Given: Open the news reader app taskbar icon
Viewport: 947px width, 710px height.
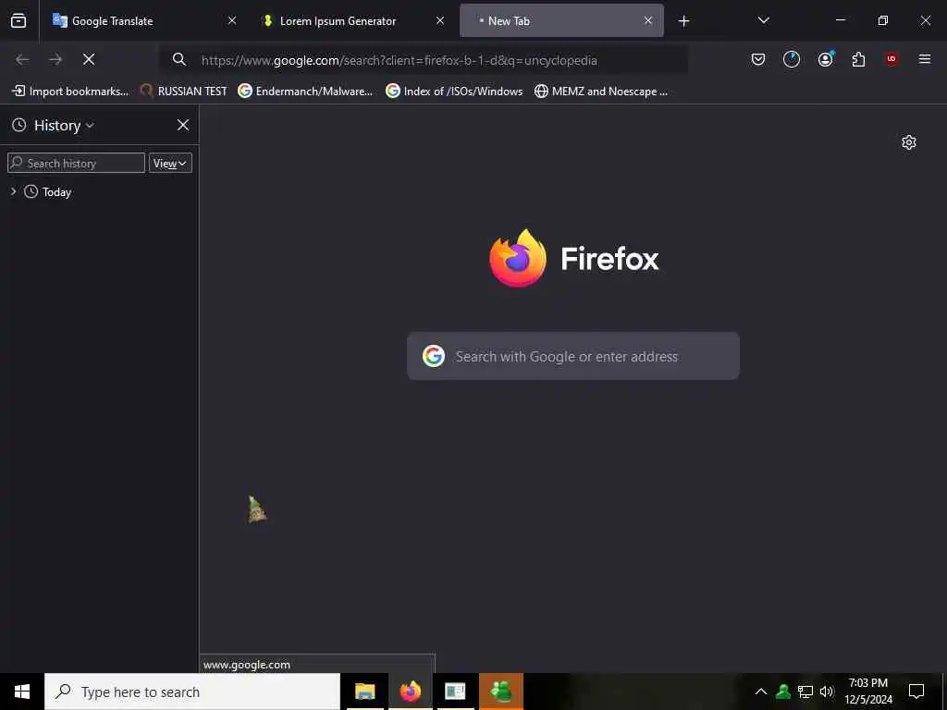Looking at the screenshot, I should pyautogui.click(x=455, y=692).
